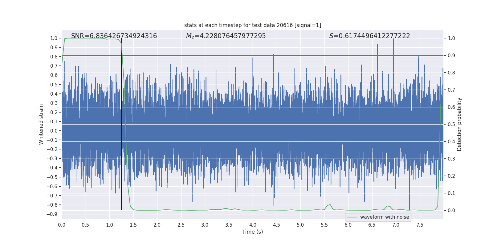Click the 'Time (s)' x-axis label
Screen dimensions: 493x246
tap(252, 232)
